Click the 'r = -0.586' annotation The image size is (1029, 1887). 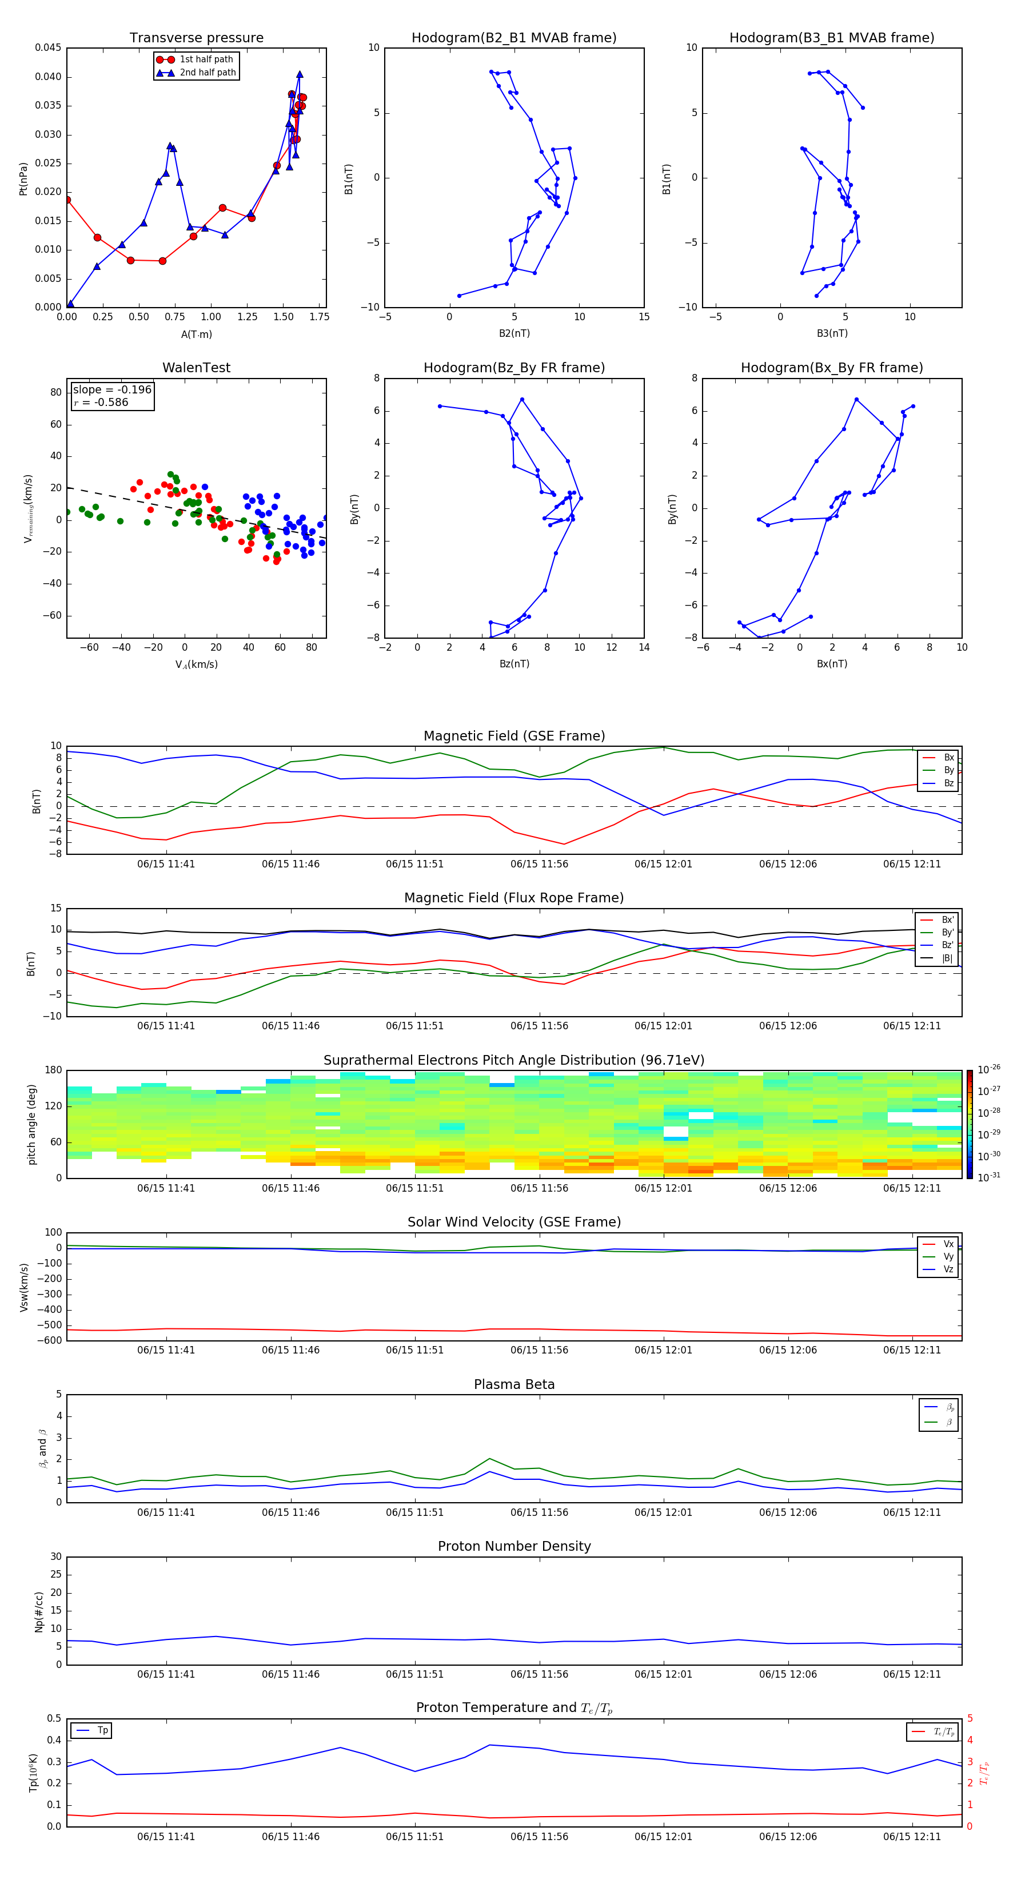point(101,402)
